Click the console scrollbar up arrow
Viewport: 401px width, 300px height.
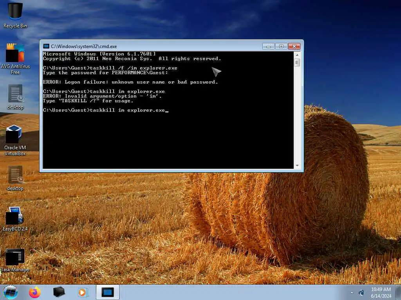click(x=297, y=55)
